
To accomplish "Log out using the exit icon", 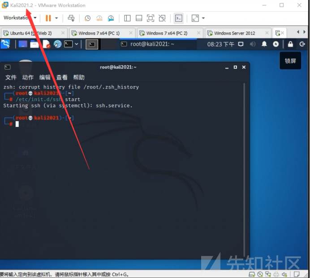I will point(302,44).
